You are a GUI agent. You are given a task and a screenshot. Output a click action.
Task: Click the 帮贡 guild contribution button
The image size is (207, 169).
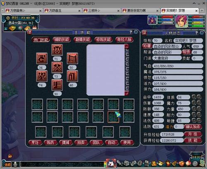[x=186, y=52]
